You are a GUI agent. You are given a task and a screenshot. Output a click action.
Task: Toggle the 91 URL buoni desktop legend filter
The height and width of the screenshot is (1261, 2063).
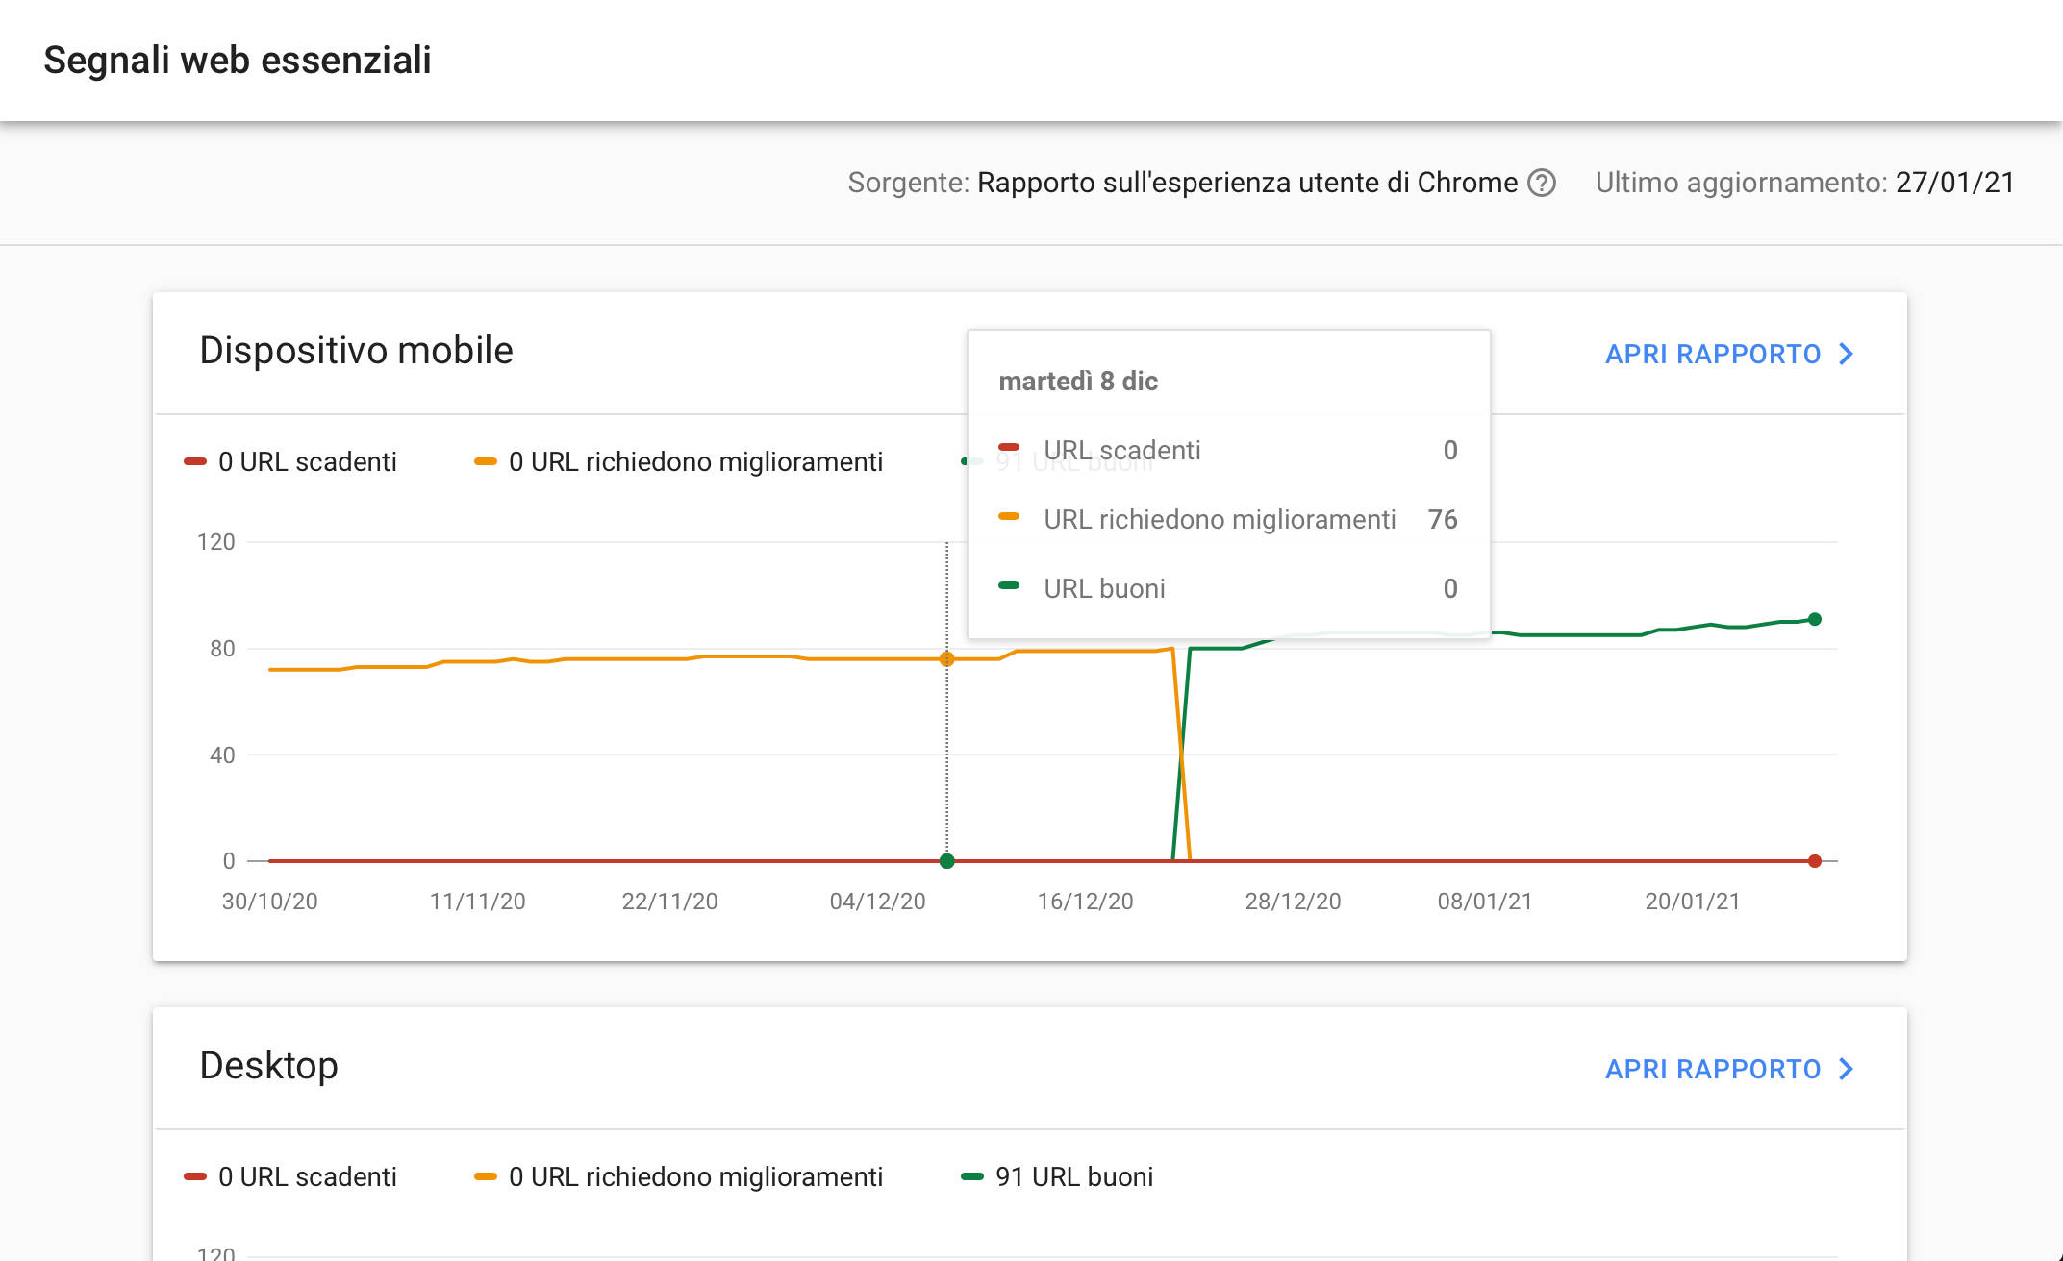(x=1075, y=1176)
